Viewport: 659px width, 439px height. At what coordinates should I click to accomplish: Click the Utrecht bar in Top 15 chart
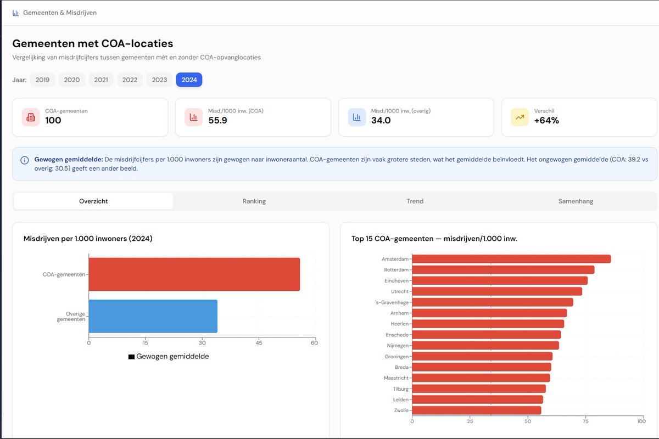(497, 291)
